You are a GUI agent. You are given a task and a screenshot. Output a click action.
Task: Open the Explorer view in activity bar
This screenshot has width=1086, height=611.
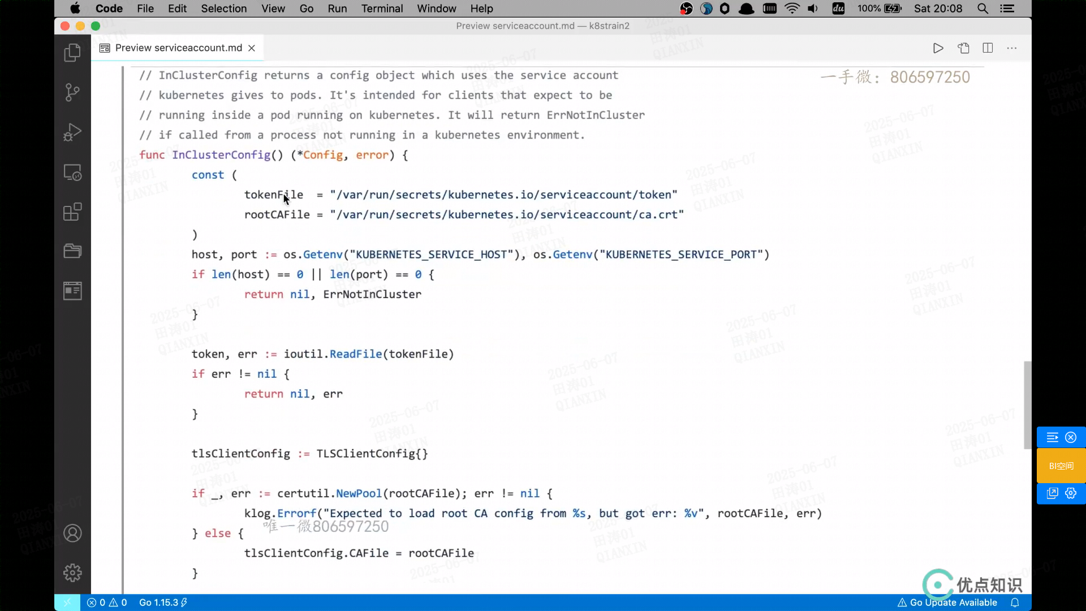pos(72,53)
